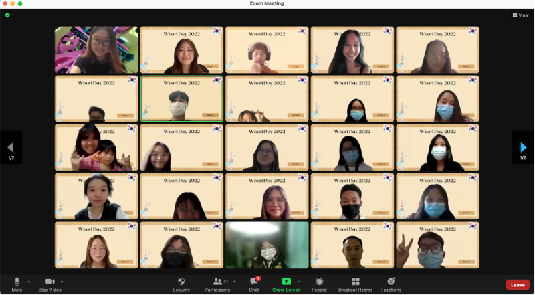The height and width of the screenshot is (295, 535).
Task: Mute the microphone
Action: coord(17,285)
